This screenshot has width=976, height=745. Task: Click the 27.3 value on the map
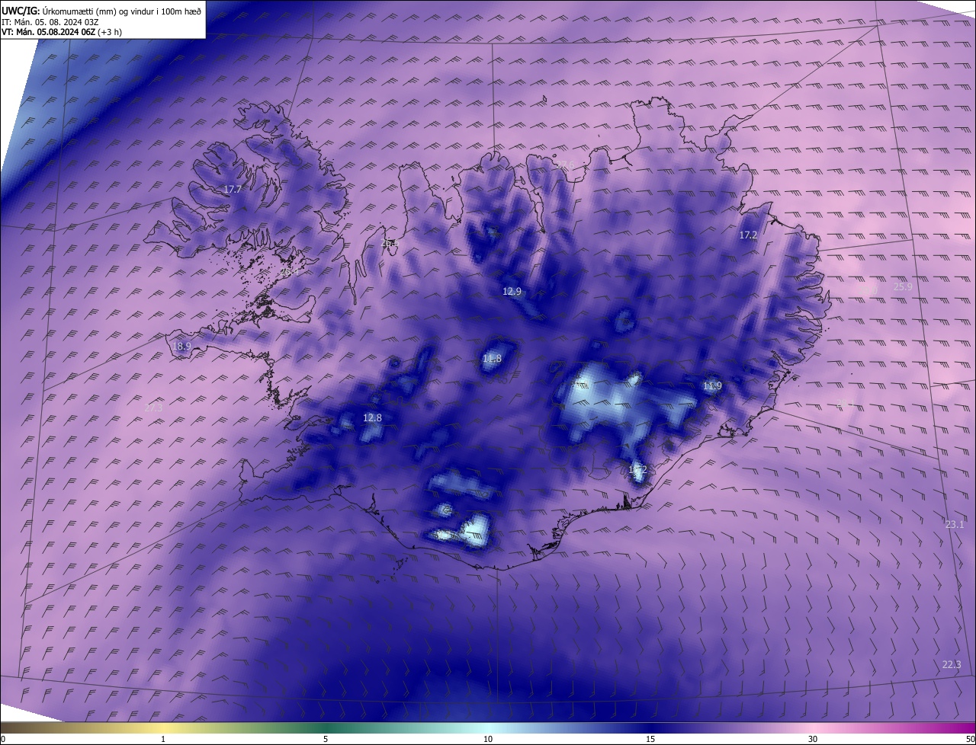coord(153,408)
